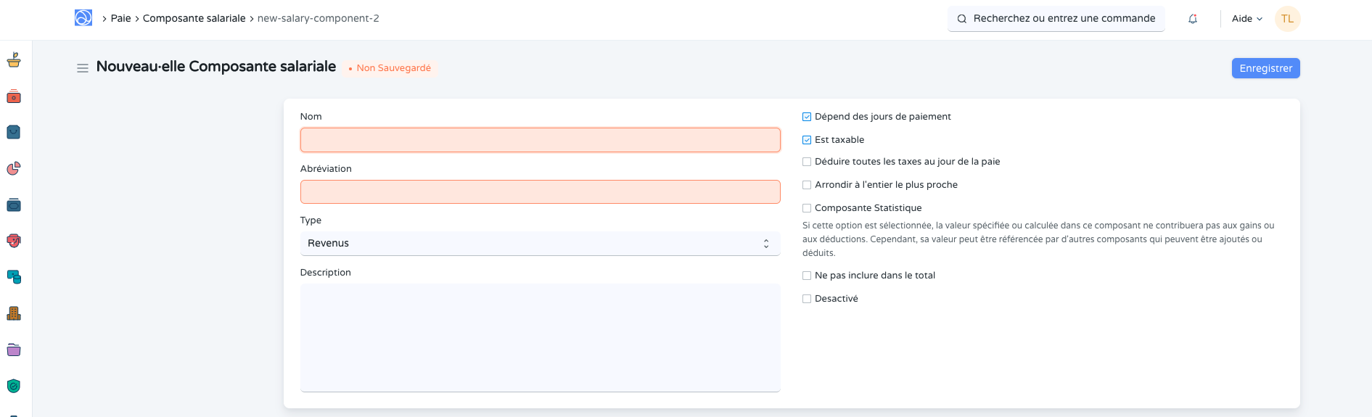Expand the Aide menu

tap(1246, 19)
